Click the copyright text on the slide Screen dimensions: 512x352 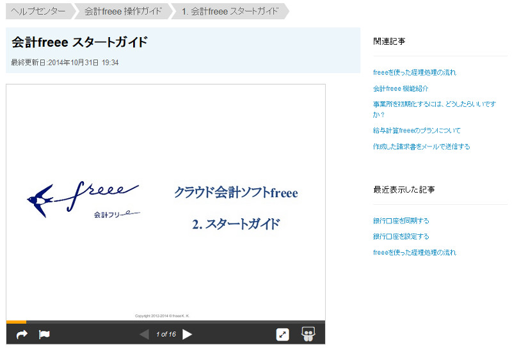tap(163, 316)
